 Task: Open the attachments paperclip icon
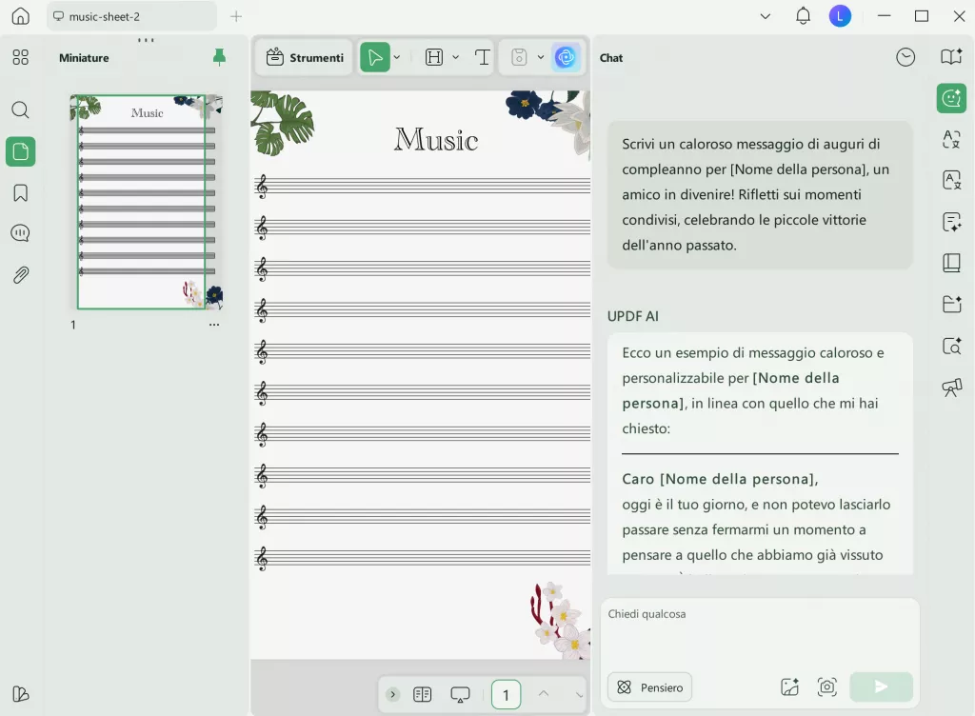tap(21, 275)
